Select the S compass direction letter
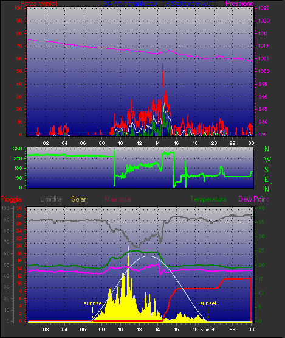Screen dimensions: 285x338 [267, 170]
